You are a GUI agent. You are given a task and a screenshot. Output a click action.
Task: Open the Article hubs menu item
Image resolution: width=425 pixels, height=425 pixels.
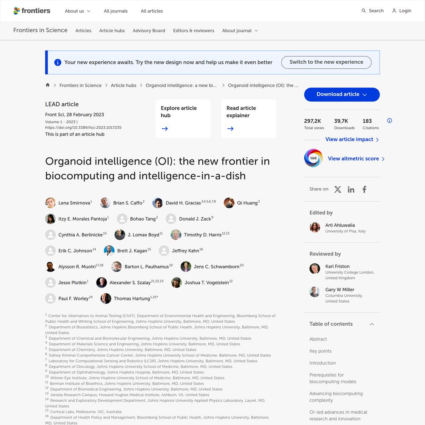[x=112, y=31]
